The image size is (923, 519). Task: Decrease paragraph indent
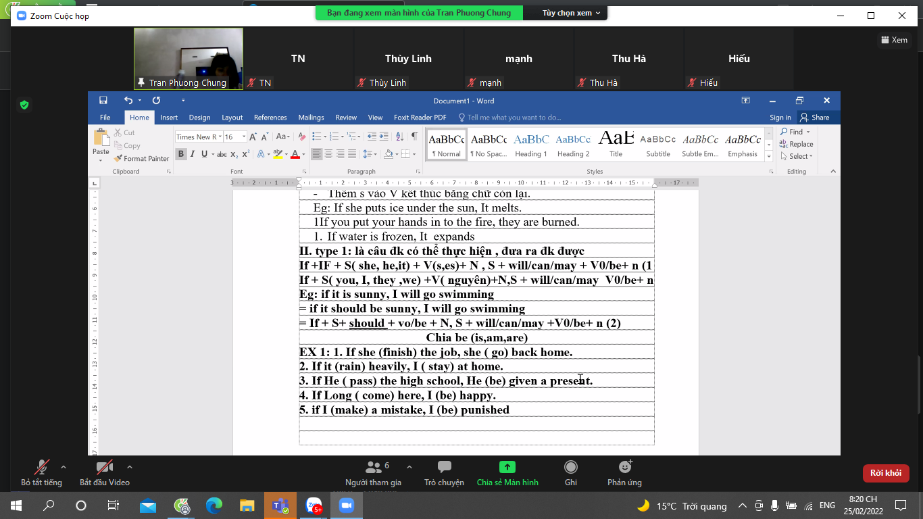pyautogui.click(x=372, y=137)
